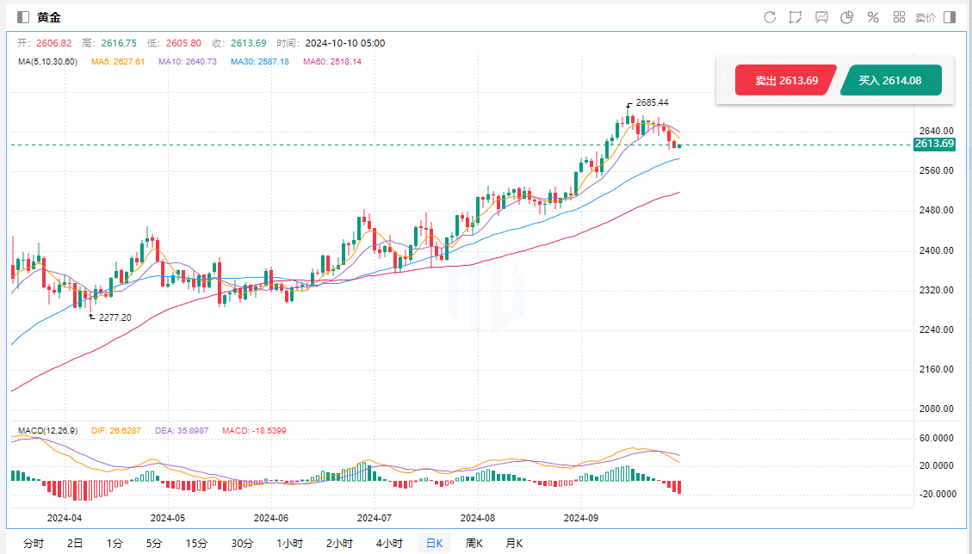
Task: Click the 2685.44 high price marker
Action: (x=652, y=102)
